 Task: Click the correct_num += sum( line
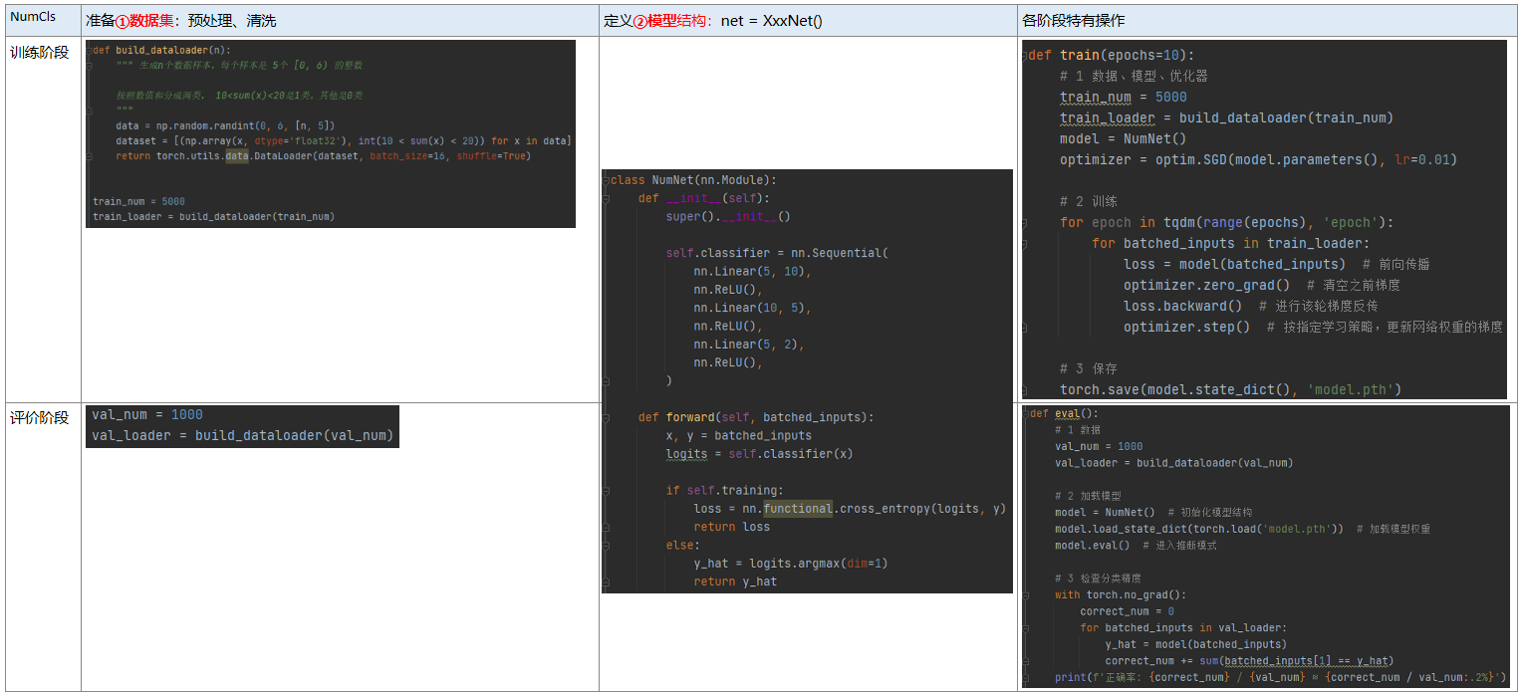[x=1249, y=660]
